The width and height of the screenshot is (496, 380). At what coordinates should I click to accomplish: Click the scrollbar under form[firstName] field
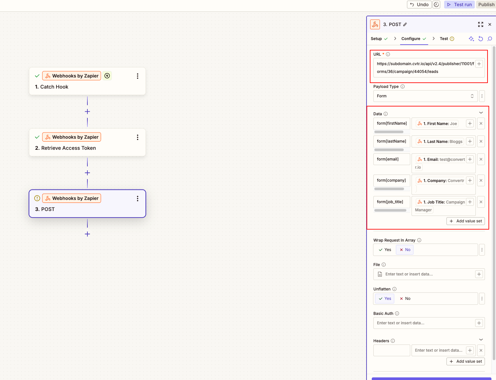pos(389,132)
